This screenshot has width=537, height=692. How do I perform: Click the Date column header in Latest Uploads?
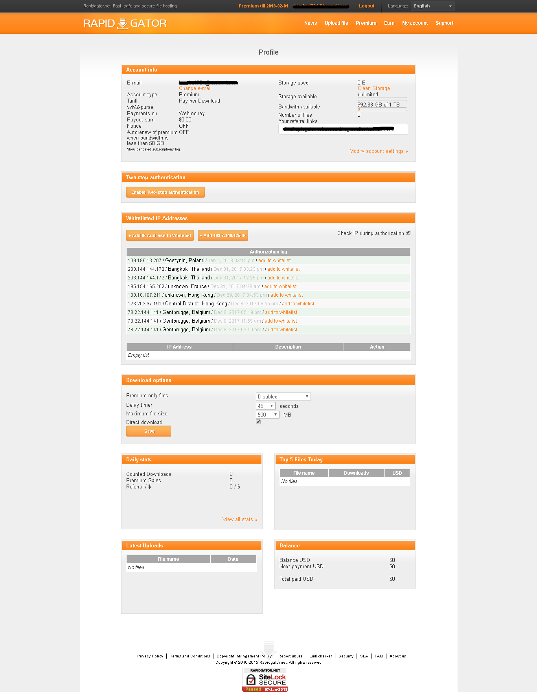[x=234, y=559]
